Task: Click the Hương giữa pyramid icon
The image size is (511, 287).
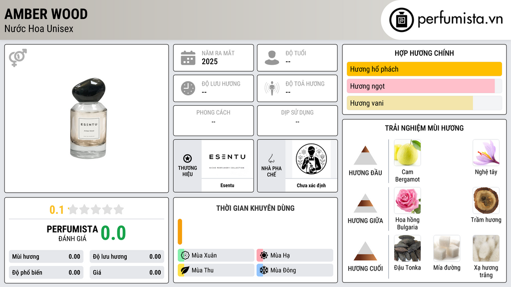Action: (x=365, y=203)
